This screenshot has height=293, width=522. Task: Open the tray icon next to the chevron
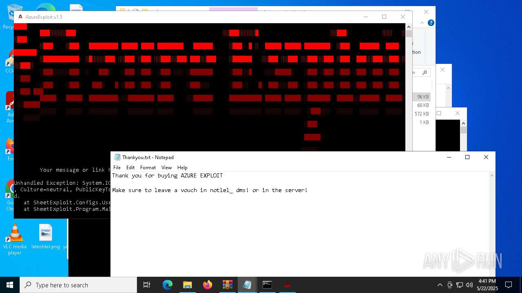[450, 285]
